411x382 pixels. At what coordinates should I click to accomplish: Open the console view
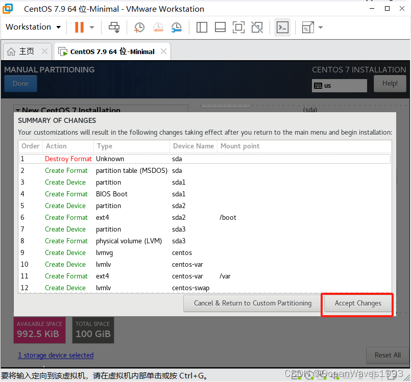tap(282, 27)
